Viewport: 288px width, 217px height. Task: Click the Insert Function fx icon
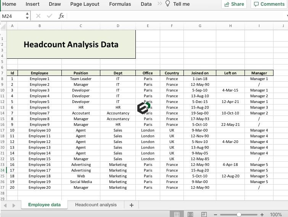(61, 16)
